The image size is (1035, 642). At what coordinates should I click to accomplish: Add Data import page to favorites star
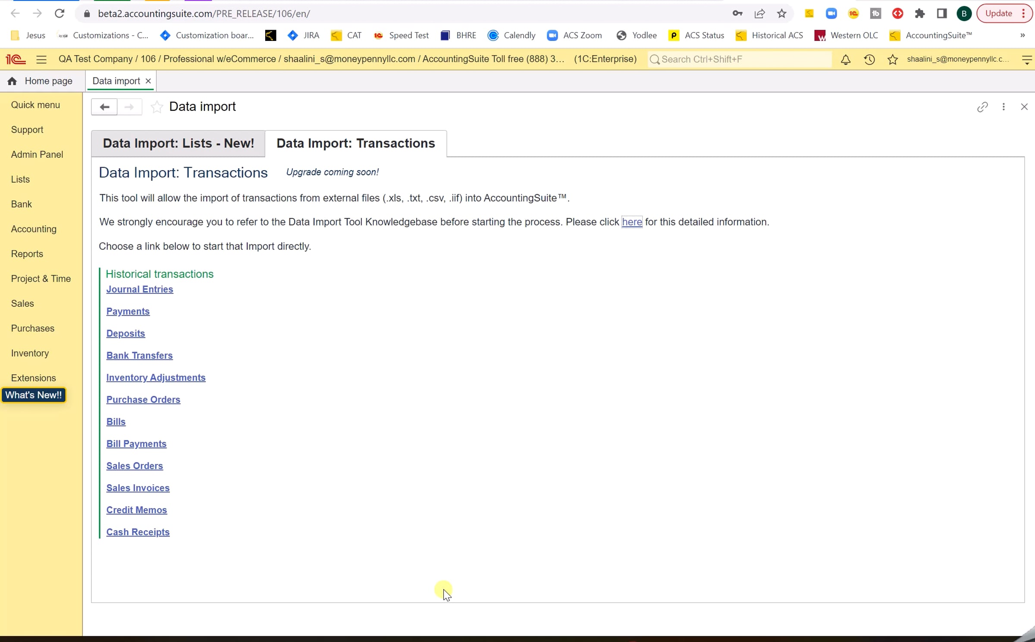coord(157,107)
